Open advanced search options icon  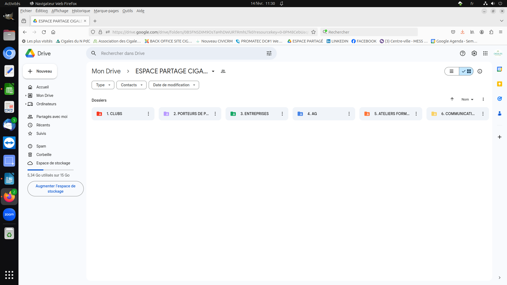[269, 53]
